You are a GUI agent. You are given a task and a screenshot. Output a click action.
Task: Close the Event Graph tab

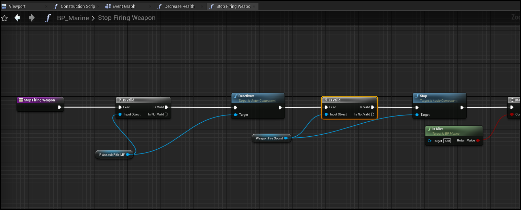click(150, 7)
